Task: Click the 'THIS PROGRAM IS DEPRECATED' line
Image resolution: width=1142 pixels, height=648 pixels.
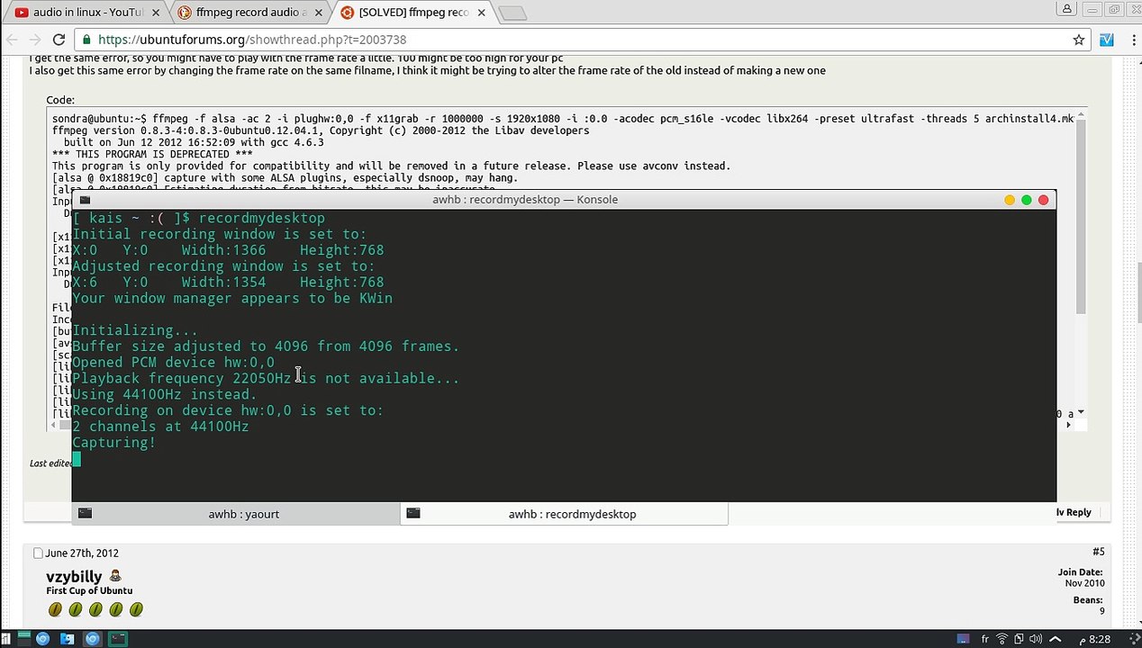Action: coord(152,154)
